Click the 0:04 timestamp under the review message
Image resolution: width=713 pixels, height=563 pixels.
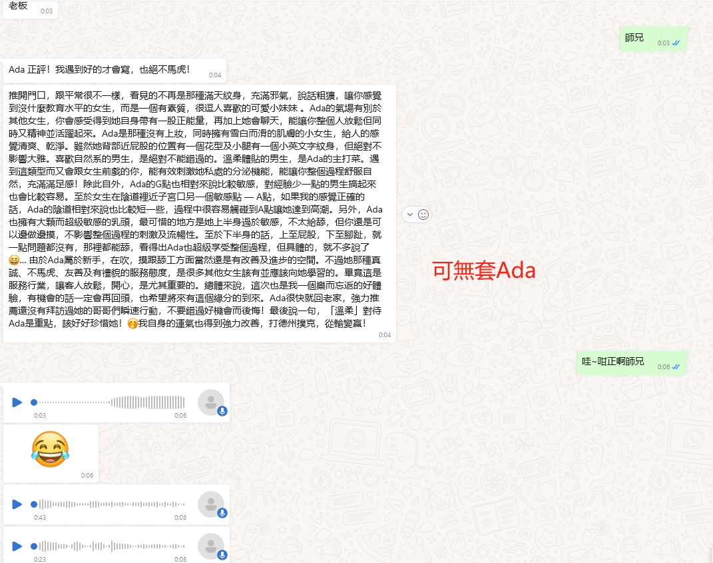[384, 335]
